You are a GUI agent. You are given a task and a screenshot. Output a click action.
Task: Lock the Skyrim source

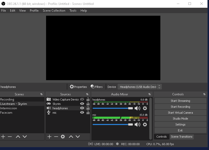88,104
